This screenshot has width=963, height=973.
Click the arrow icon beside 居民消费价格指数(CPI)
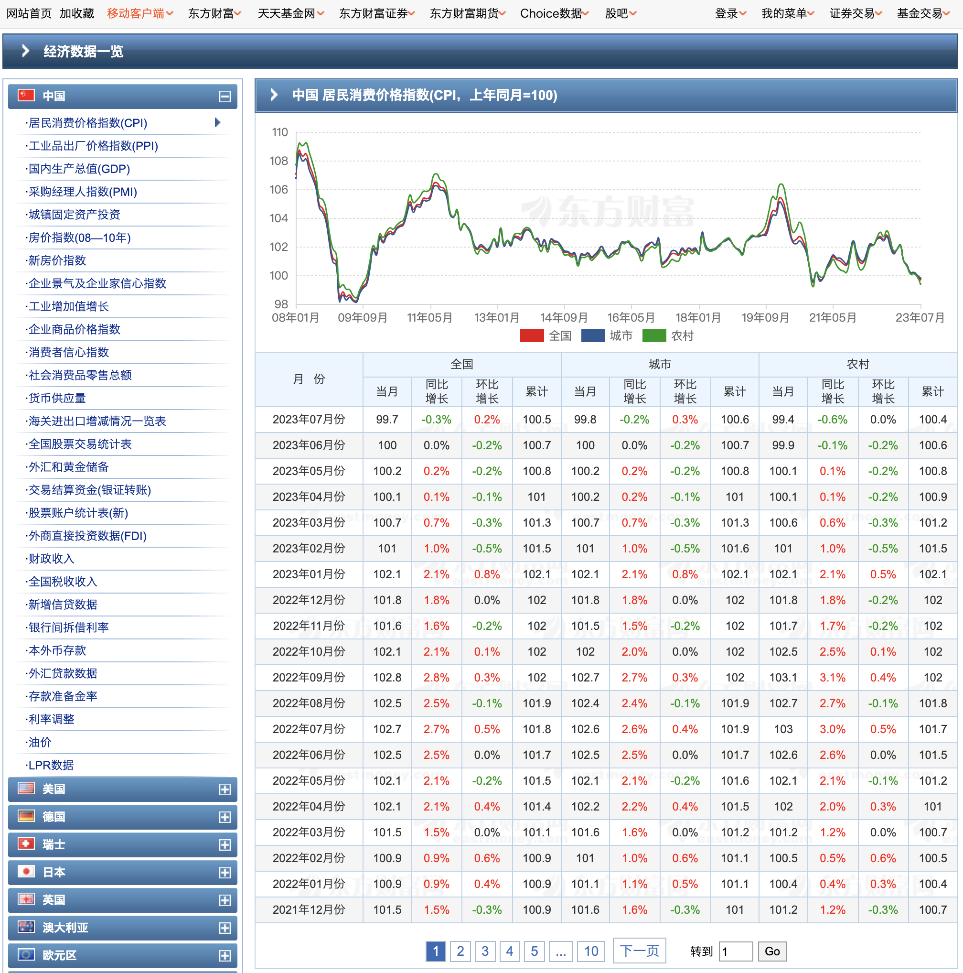(217, 122)
